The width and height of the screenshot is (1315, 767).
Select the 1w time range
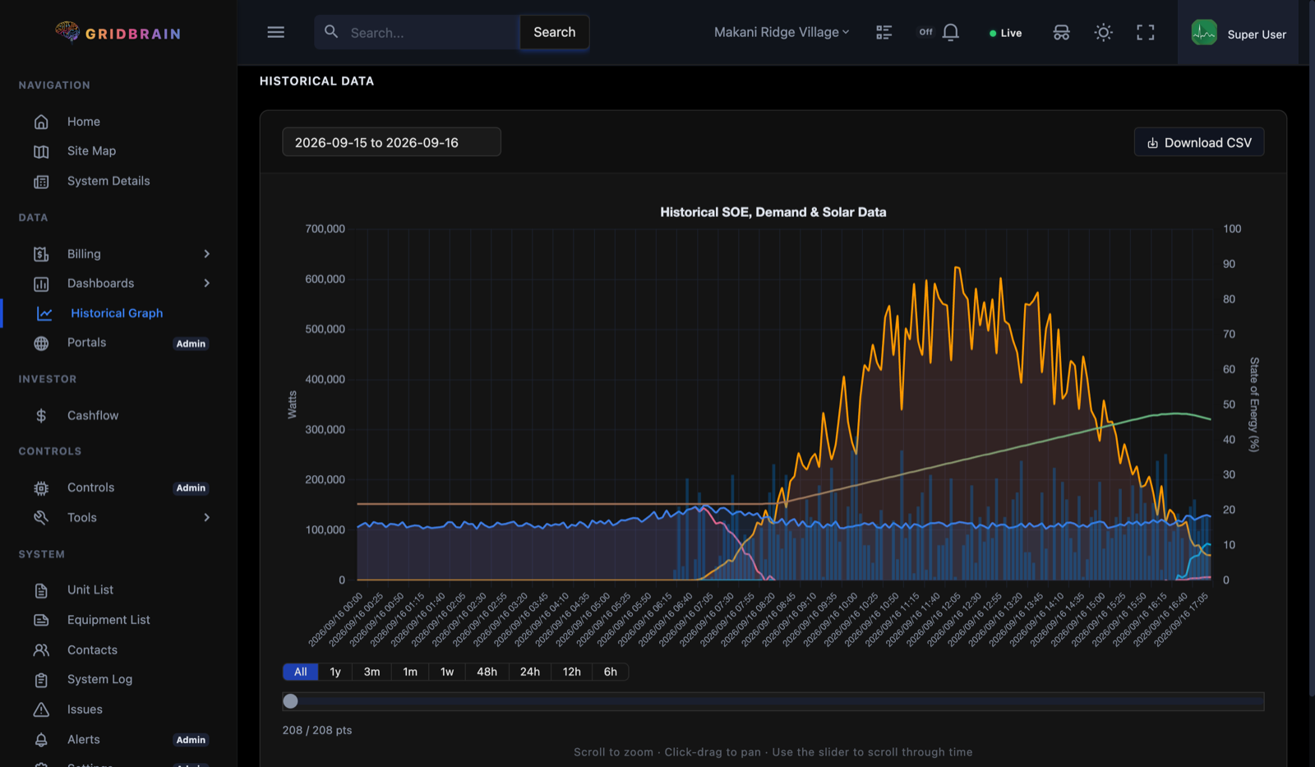point(447,672)
